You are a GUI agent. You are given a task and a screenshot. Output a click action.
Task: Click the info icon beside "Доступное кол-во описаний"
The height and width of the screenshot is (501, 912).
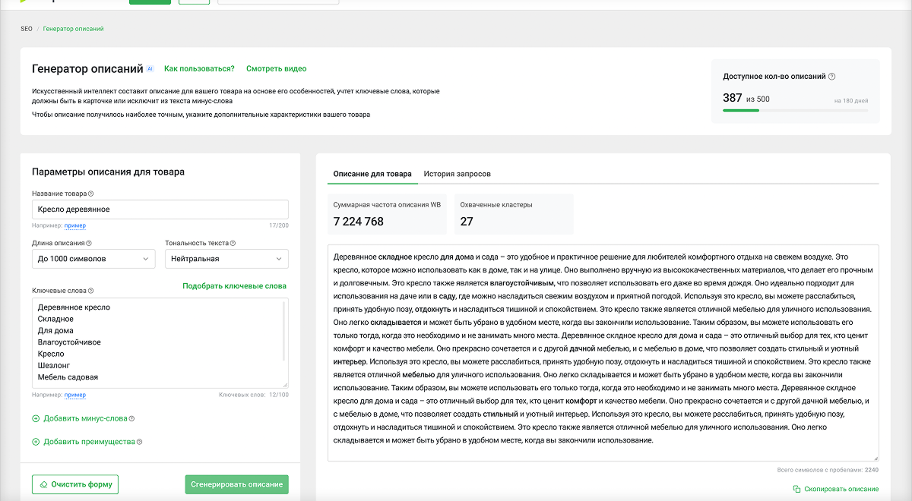tap(832, 77)
